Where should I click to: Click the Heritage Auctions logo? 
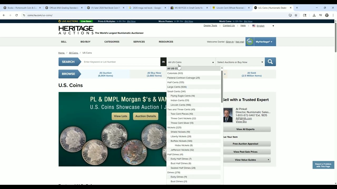[76, 30]
